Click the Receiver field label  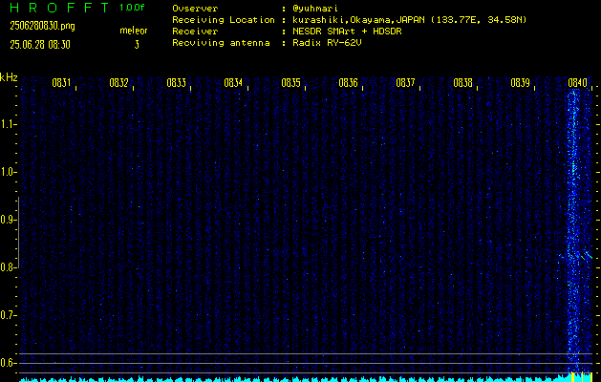[195, 32]
